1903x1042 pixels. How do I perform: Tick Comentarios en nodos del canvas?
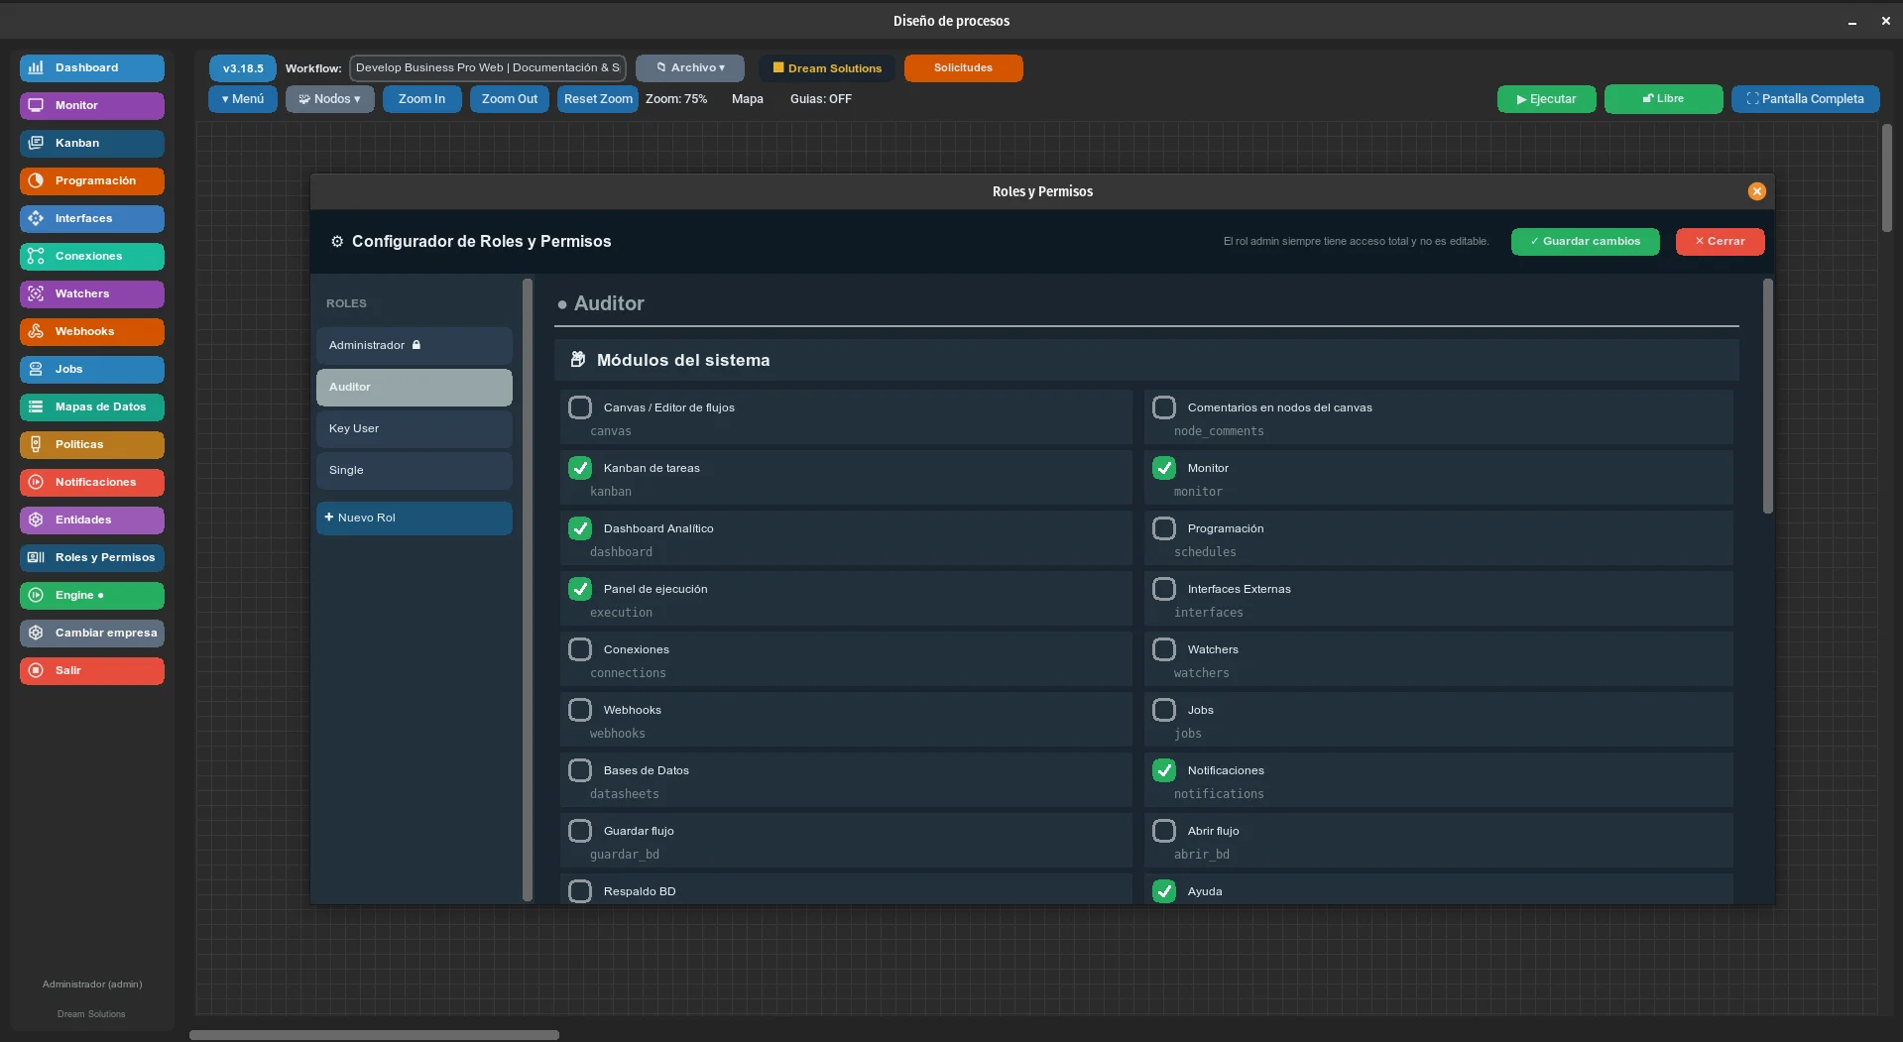pyautogui.click(x=1164, y=407)
